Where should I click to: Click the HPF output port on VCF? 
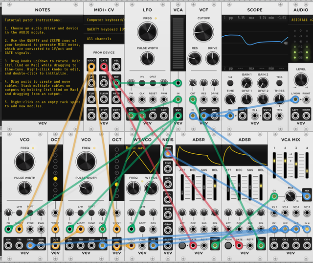point(215,116)
